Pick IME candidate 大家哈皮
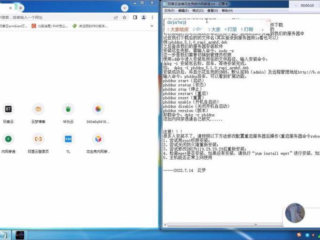The image size is (320, 240). 178,30
